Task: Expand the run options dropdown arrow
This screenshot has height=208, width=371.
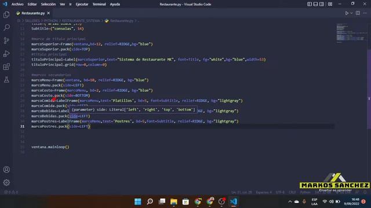Action: click(x=351, y=13)
